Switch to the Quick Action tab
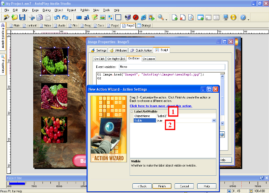 point(141,50)
